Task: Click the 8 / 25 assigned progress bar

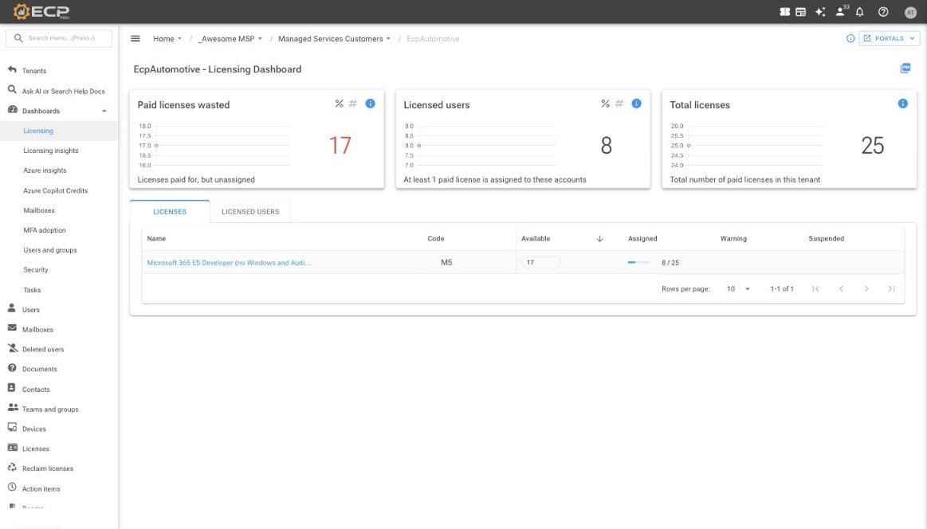Action: pyautogui.click(x=638, y=262)
